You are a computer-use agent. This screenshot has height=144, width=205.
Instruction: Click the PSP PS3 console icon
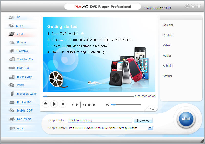click(12, 68)
